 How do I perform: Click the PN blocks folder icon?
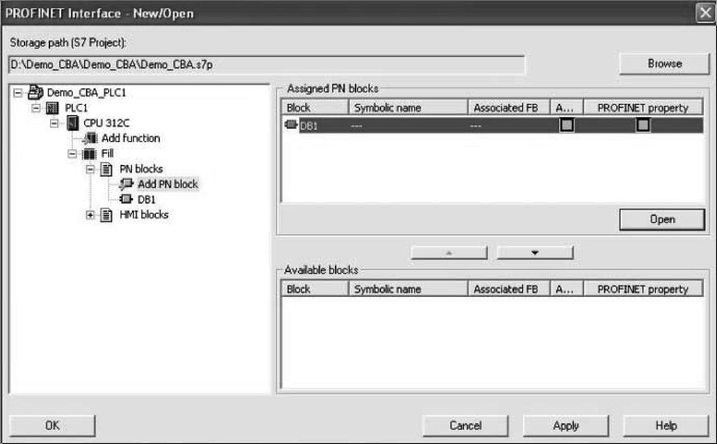pyautogui.click(x=107, y=169)
